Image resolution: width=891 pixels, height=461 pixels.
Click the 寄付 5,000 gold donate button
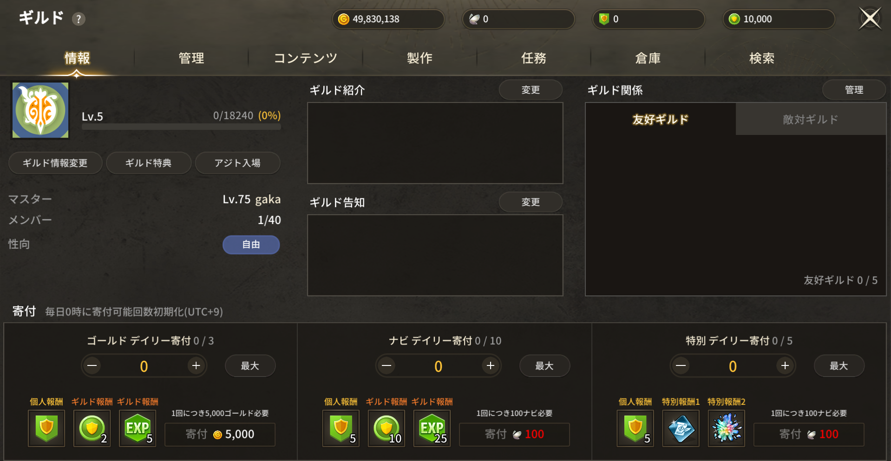(220, 434)
